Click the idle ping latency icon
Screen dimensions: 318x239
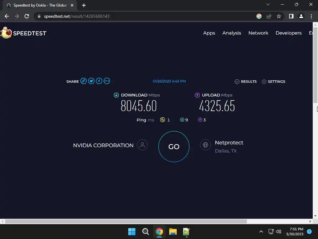click(162, 120)
